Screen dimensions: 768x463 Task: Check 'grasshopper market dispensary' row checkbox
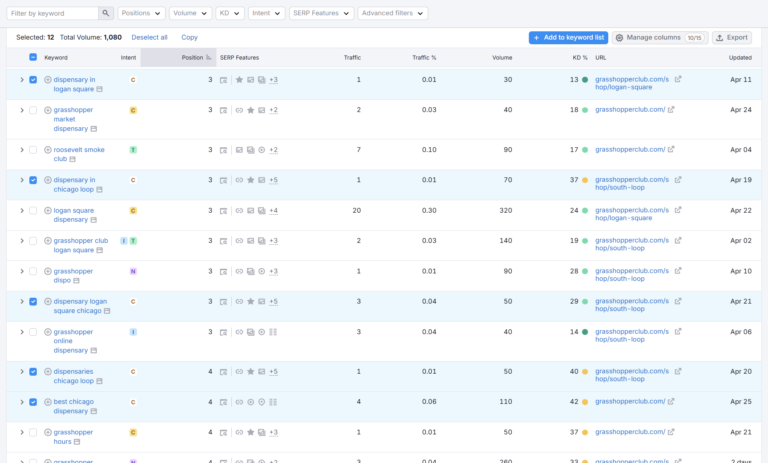coord(33,110)
